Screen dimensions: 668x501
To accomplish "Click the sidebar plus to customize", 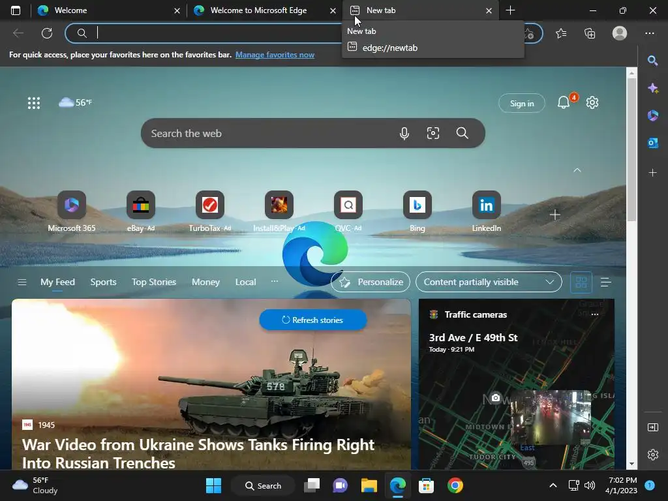I will [x=652, y=172].
